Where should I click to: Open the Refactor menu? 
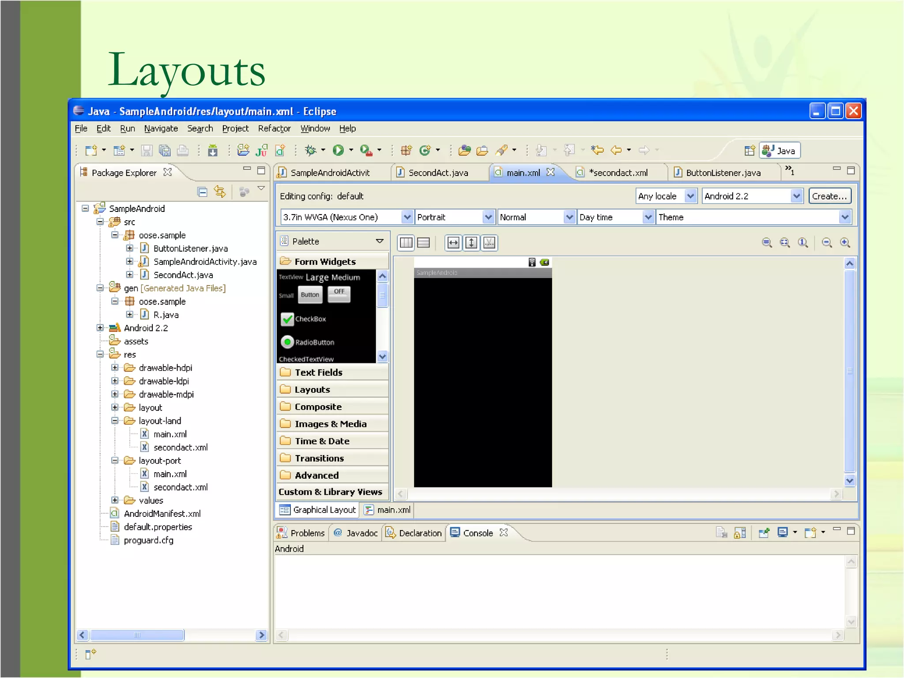tap(274, 128)
